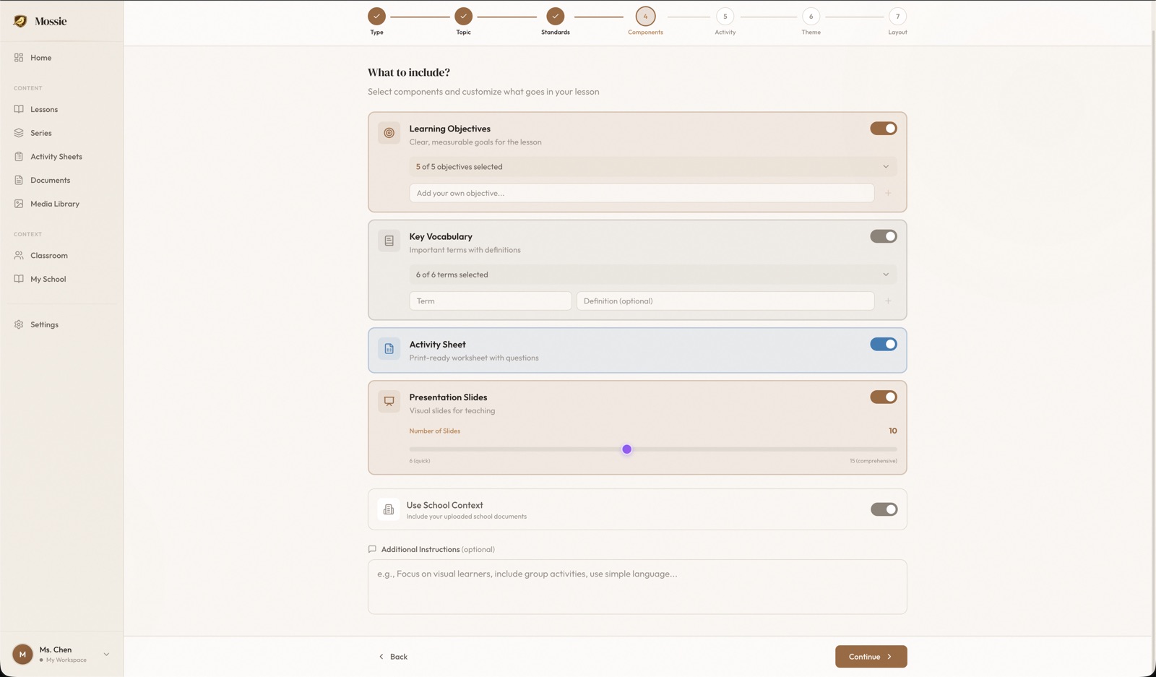Click the Continue button
The height and width of the screenshot is (677, 1156).
[870, 656]
